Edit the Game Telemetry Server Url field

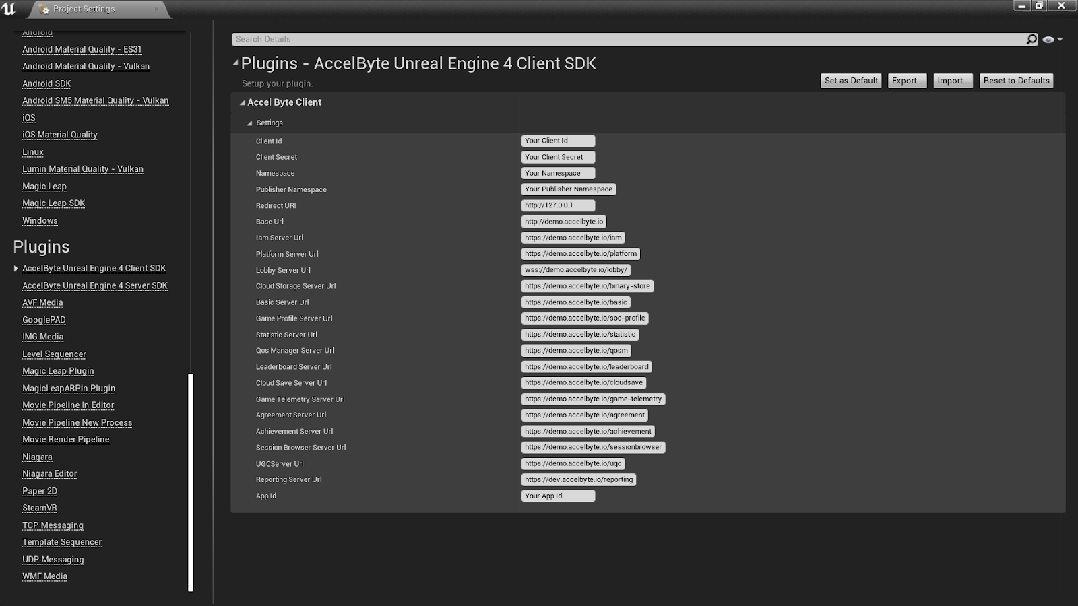(x=594, y=399)
